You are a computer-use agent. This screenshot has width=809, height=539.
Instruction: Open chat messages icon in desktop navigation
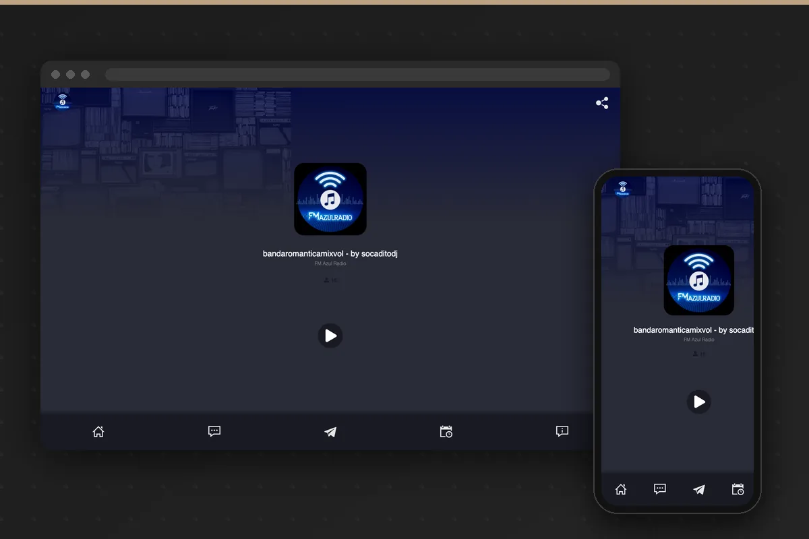click(214, 431)
